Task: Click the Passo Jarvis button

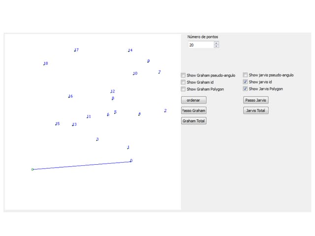Action: [256, 100]
